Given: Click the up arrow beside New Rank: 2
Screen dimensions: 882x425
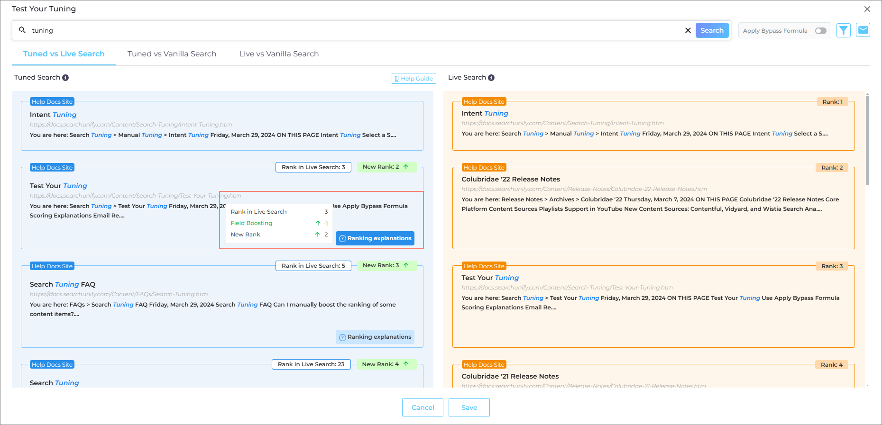Looking at the screenshot, I should 406,167.
